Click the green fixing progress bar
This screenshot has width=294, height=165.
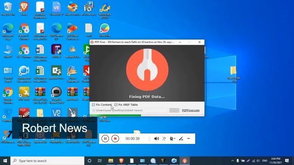pos(115,115)
